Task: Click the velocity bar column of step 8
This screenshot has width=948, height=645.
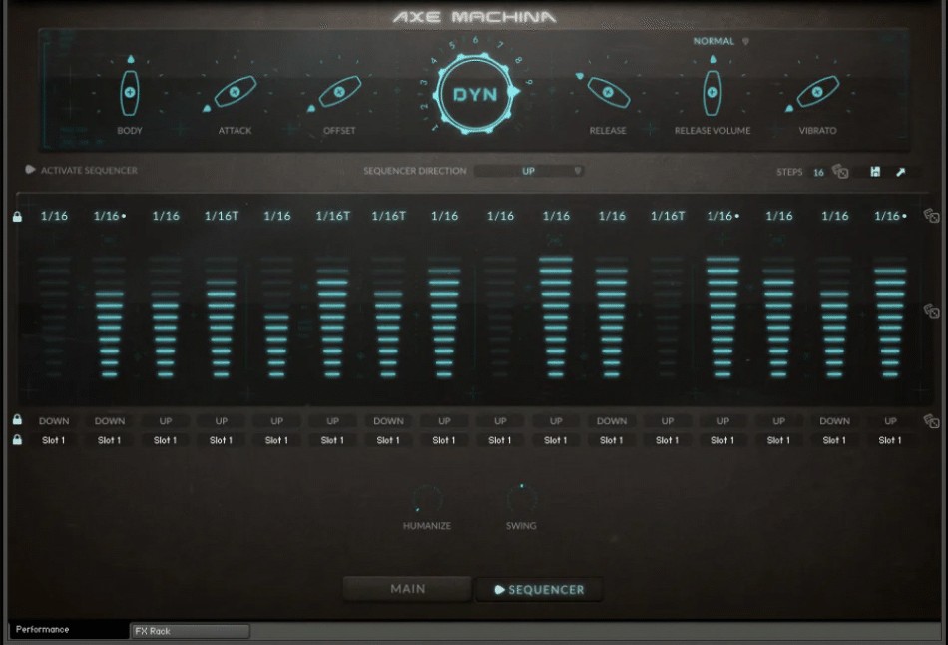Action: [x=444, y=316]
